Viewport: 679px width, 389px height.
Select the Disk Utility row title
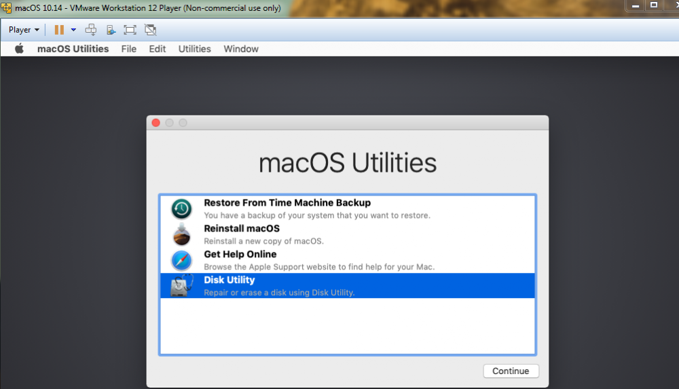229,280
